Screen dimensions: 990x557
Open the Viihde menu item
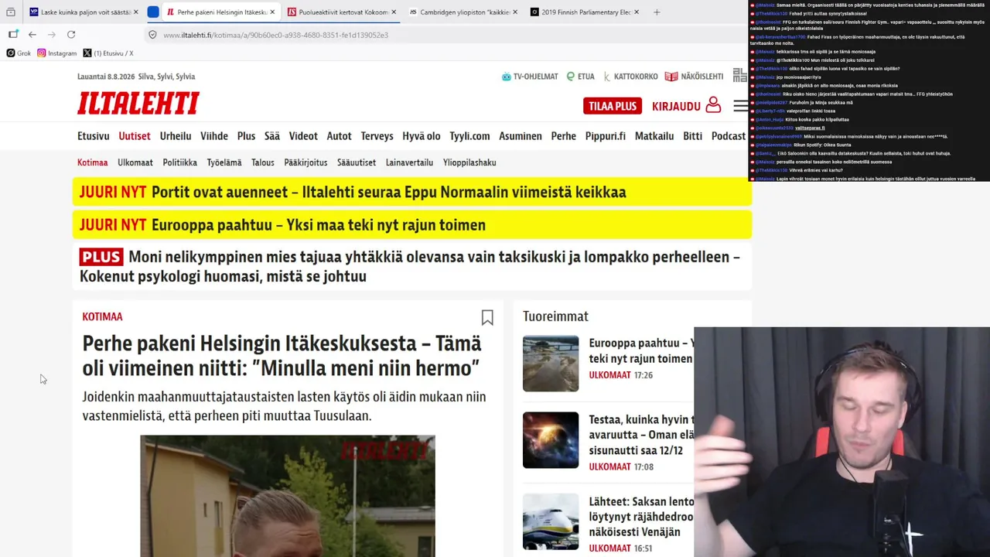(x=214, y=136)
